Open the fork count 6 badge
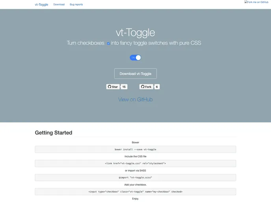This screenshot has width=271, height=202. pos(157,87)
